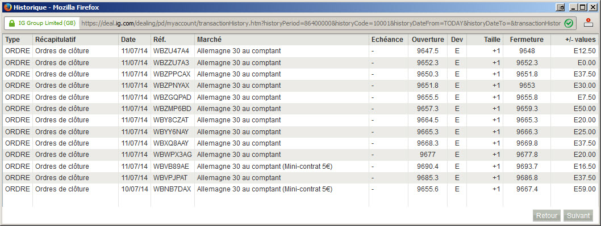Screen dimensions: 601x226
Task: Select reference WBZMP6BD
Action: click(x=172, y=109)
